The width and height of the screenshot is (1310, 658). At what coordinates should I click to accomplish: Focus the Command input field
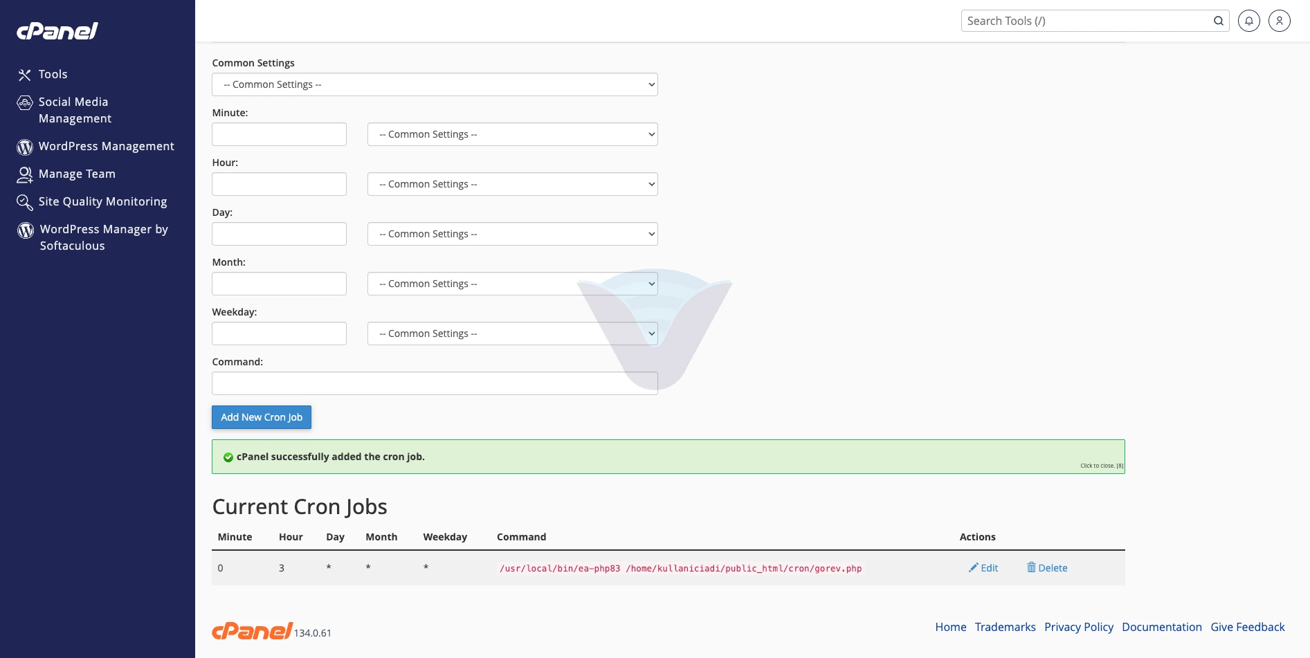coord(435,383)
